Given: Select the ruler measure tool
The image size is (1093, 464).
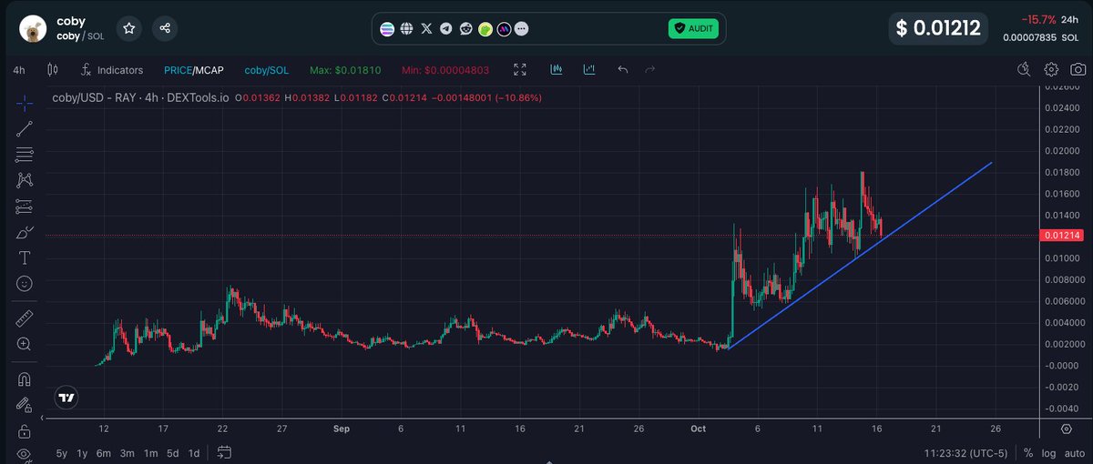Looking at the screenshot, I should [25, 318].
